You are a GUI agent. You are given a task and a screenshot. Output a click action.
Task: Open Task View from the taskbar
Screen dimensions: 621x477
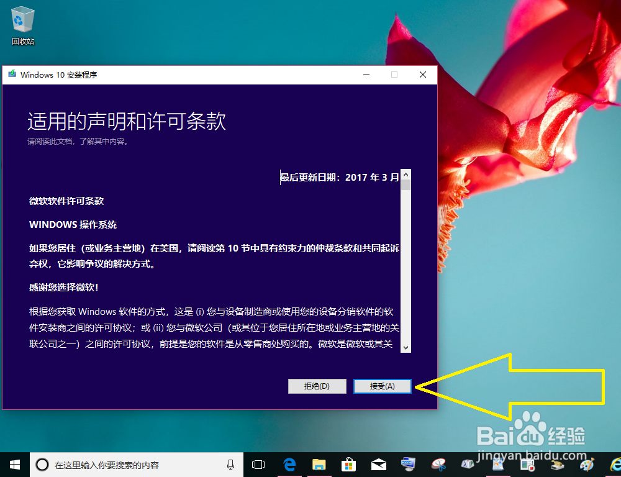258,465
